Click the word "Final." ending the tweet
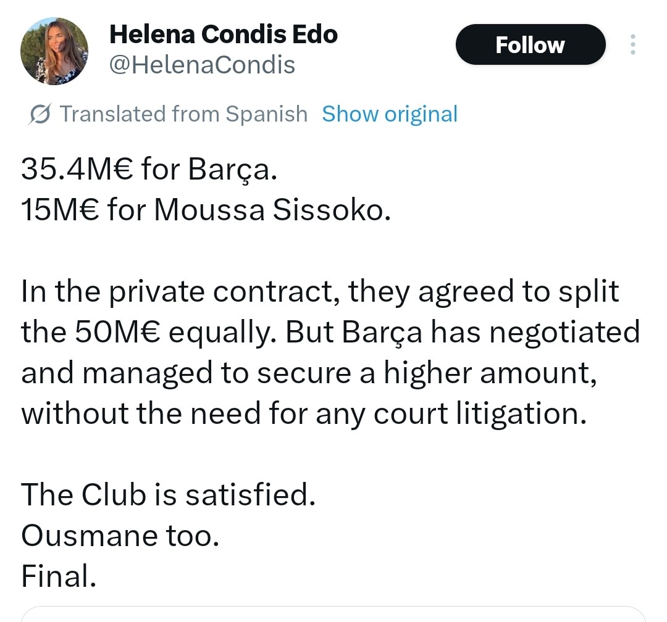Viewport: 667px width, 622px height. point(59,575)
